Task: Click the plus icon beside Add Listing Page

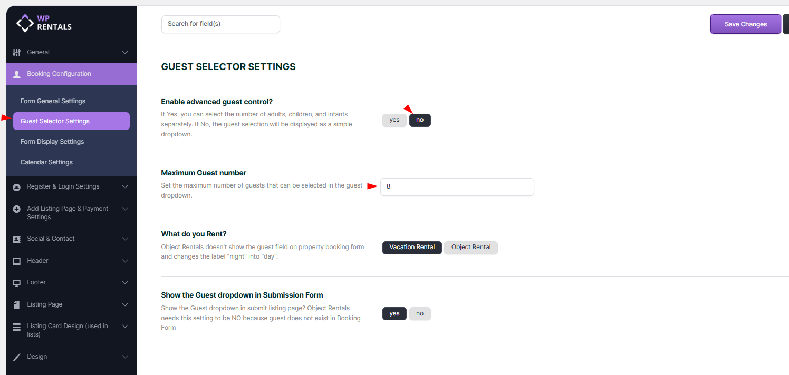Action: point(16,209)
